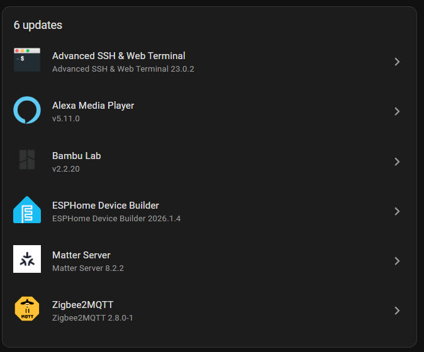This screenshot has width=424, height=352.
Task: Click version text Advanced SSH & Web Terminal 23.0.2
Action: click(123, 69)
